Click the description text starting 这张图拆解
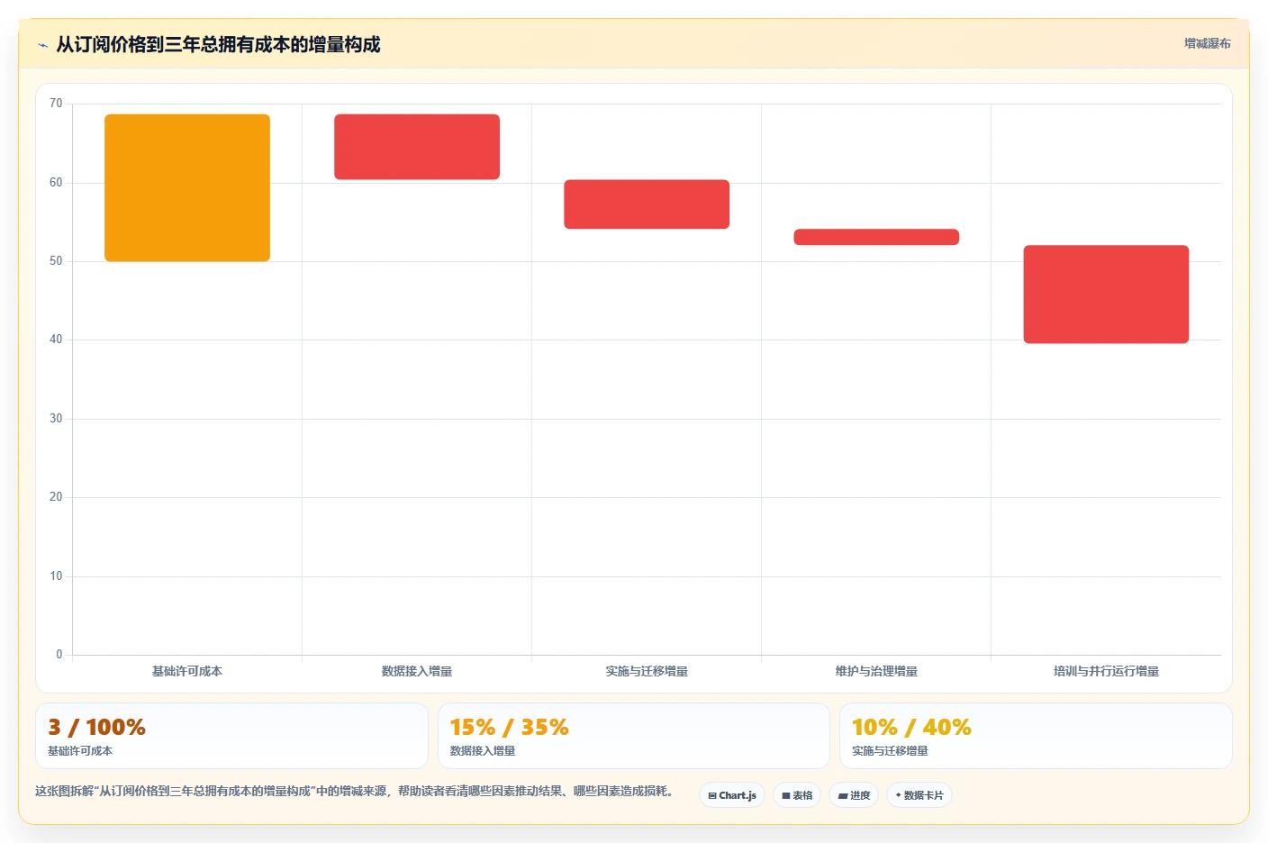Viewport: 1268px width, 843px height. [355, 791]
